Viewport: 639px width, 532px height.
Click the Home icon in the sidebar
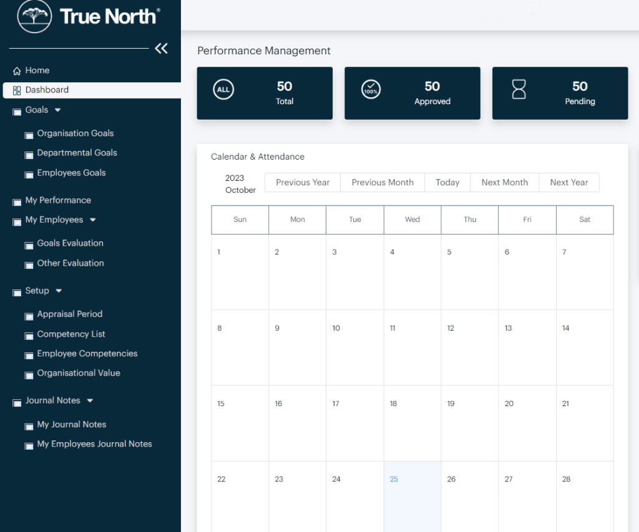point(17,70)
